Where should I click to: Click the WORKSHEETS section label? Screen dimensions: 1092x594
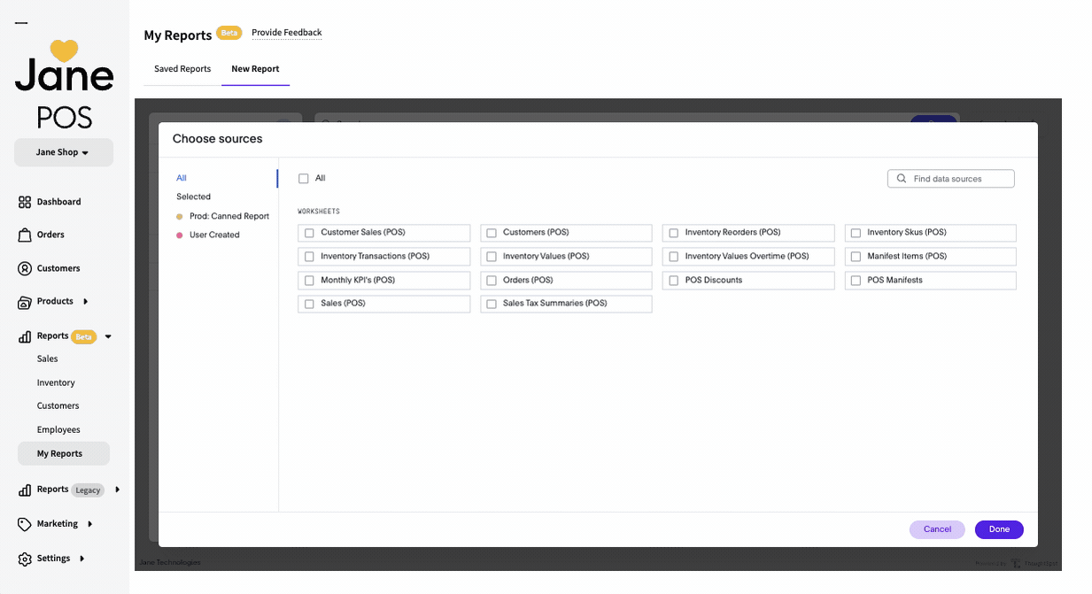click(x=319, y=212)
